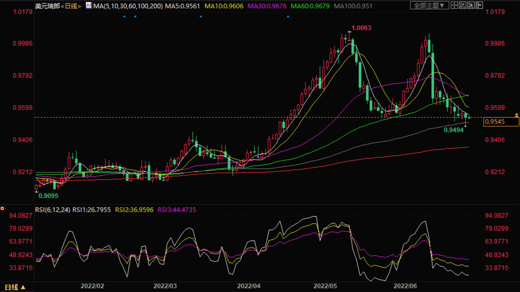Click the first blue dot event marker
Screen dimensions: 520x292
click(x=124, y=17)
